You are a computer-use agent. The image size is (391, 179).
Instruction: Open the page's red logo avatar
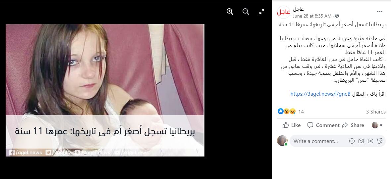pyautogui.click(x=284, y=12)
